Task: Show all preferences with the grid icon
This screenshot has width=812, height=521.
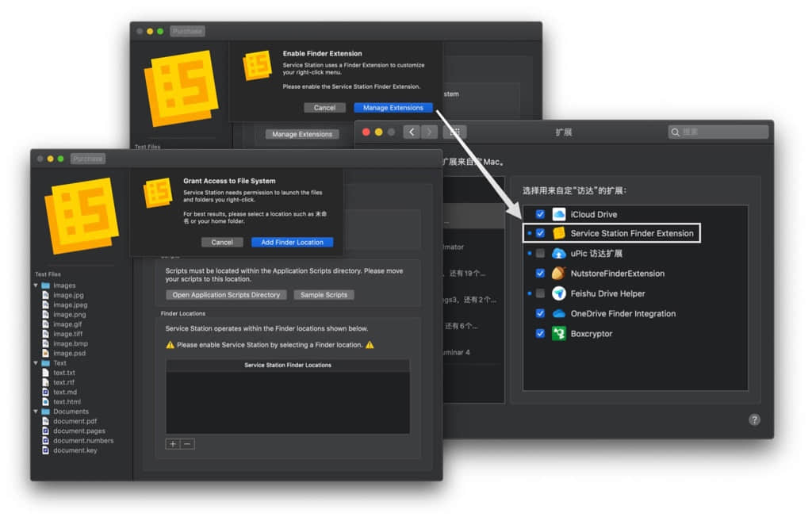Action: tap(455, 132)
